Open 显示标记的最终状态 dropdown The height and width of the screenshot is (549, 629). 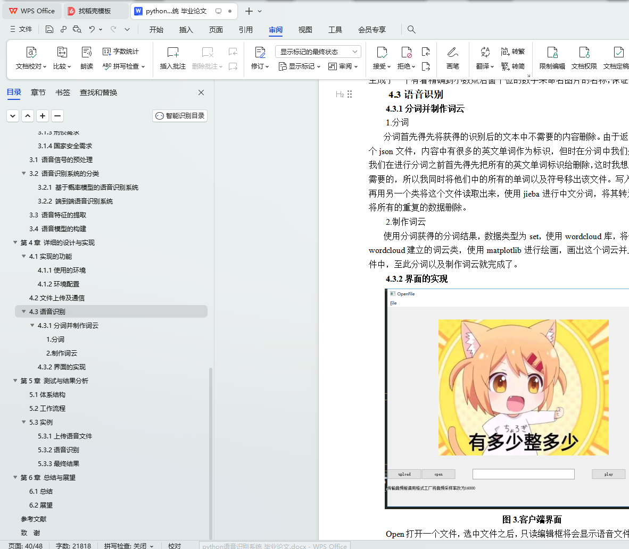[318, 52]
